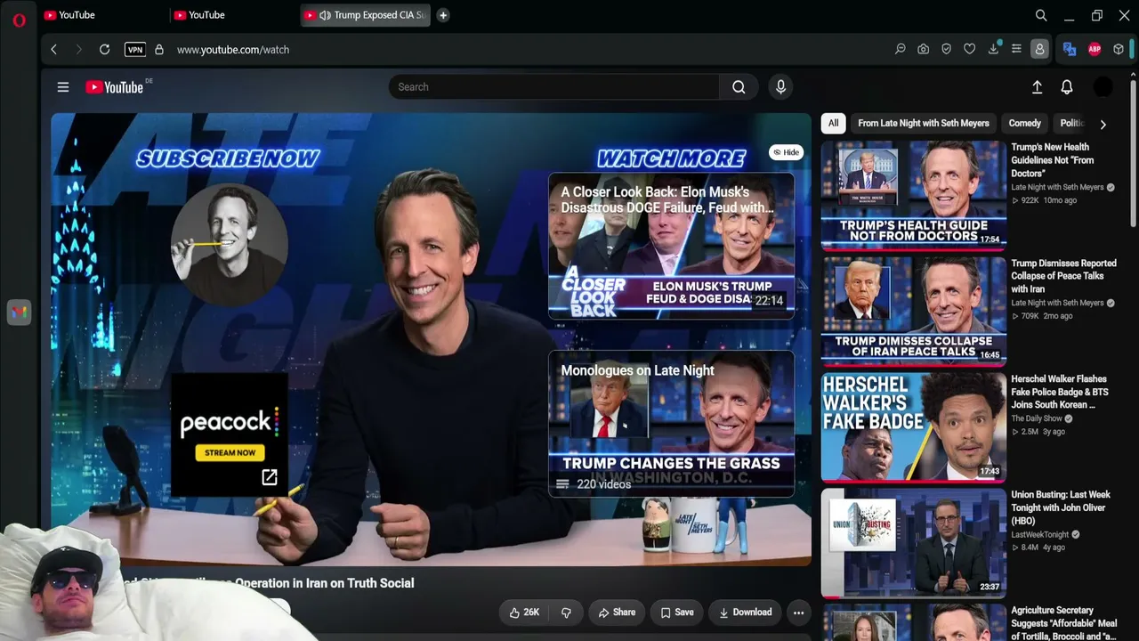
Task: Switch to the leftmost YouTube tab
Action: coord(101,15)
